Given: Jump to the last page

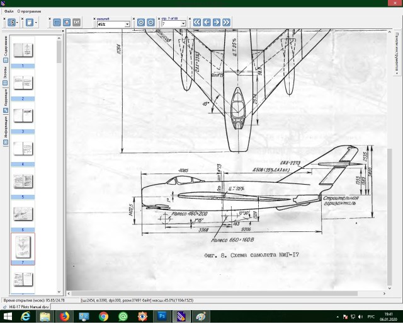Looking at the screenshot, I should click(x=226, y=22).
